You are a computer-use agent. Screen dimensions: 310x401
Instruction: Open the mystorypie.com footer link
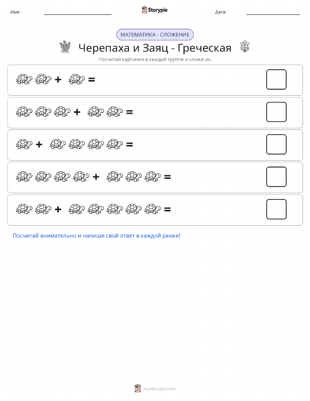click(x=159, y=389)
